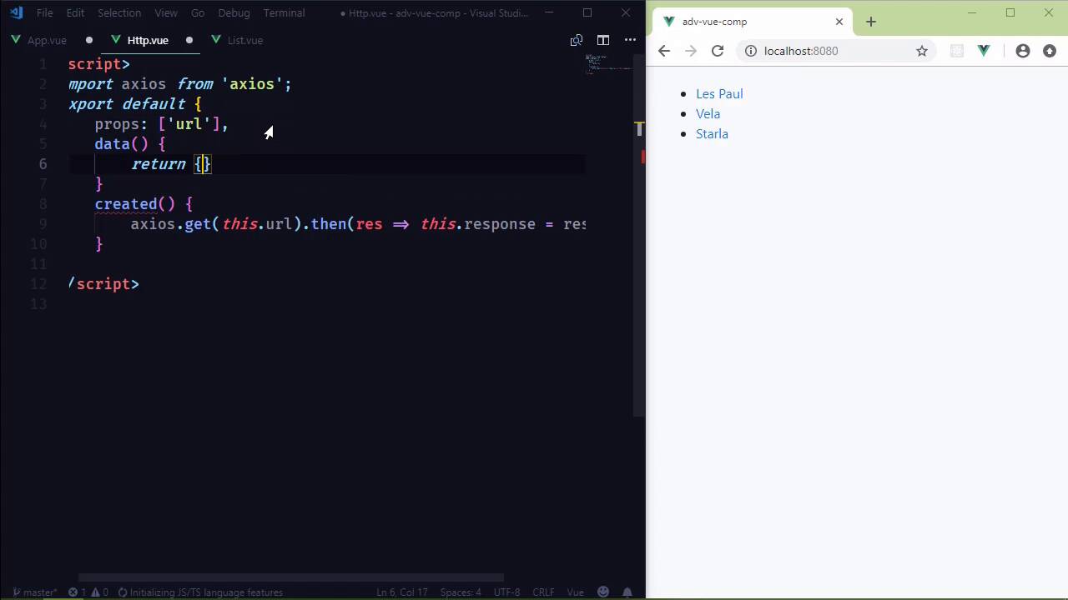Split the editor with the split icon
The height and width of the screenshot is (600, 1068).
pos(603,40)
